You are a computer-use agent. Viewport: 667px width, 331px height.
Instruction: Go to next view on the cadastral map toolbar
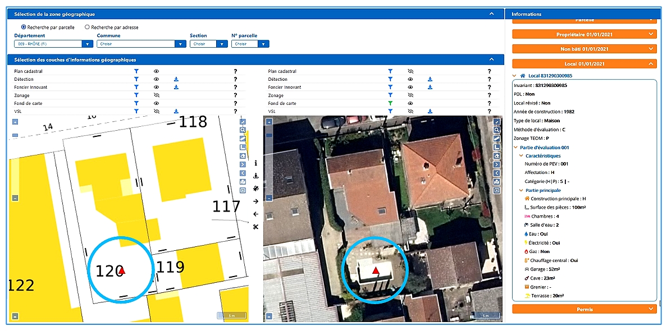click(x=243, y=164)
